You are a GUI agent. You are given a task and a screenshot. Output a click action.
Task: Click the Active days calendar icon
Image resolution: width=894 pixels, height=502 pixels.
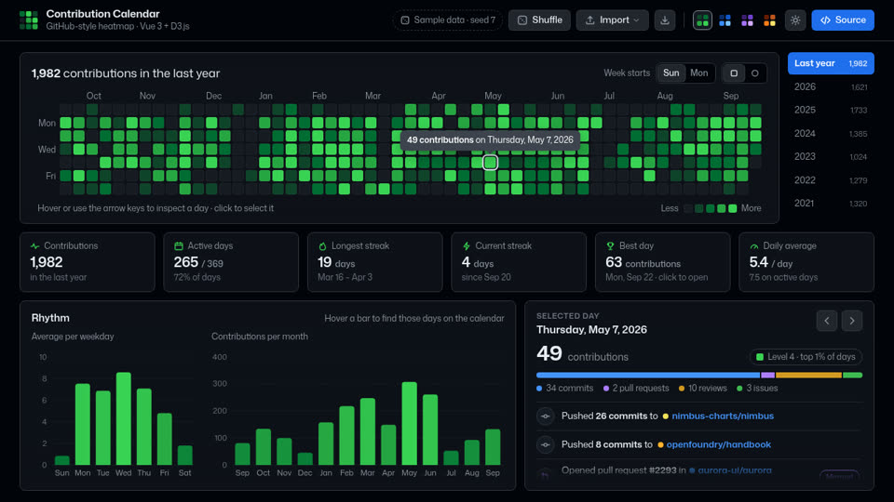click(x=179, y=245)
